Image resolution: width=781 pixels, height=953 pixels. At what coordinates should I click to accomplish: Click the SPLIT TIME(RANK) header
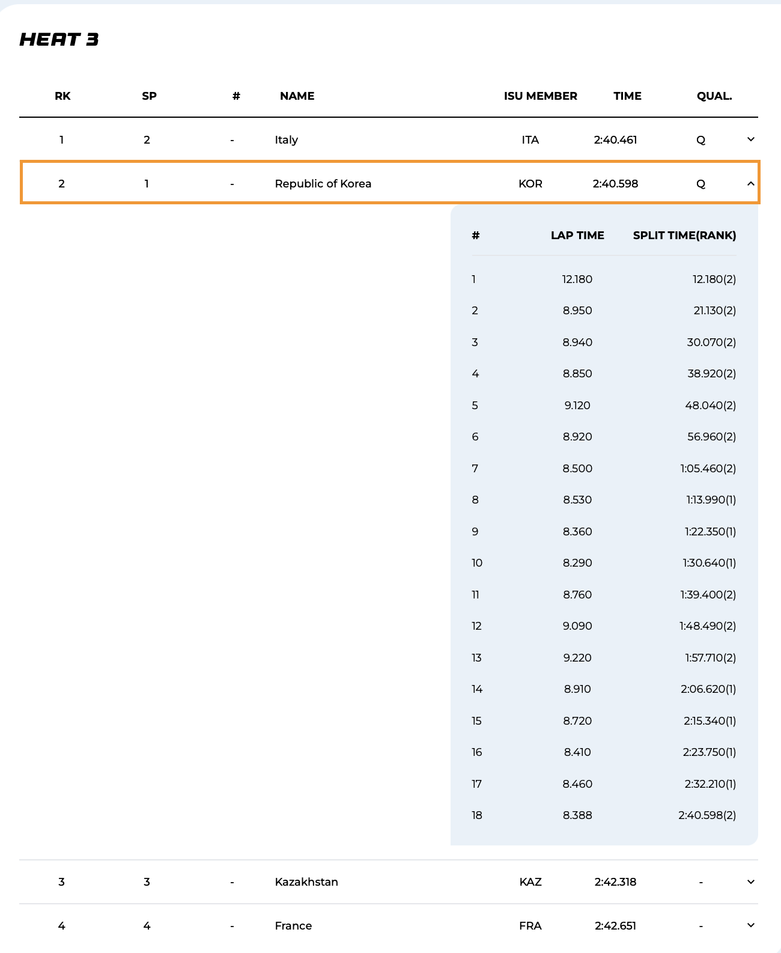(x=684, y=236)
